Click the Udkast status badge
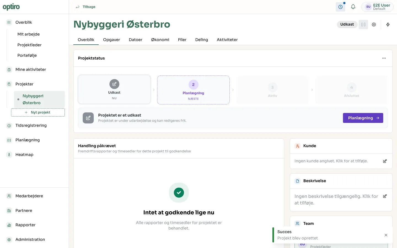 (347, 25)
